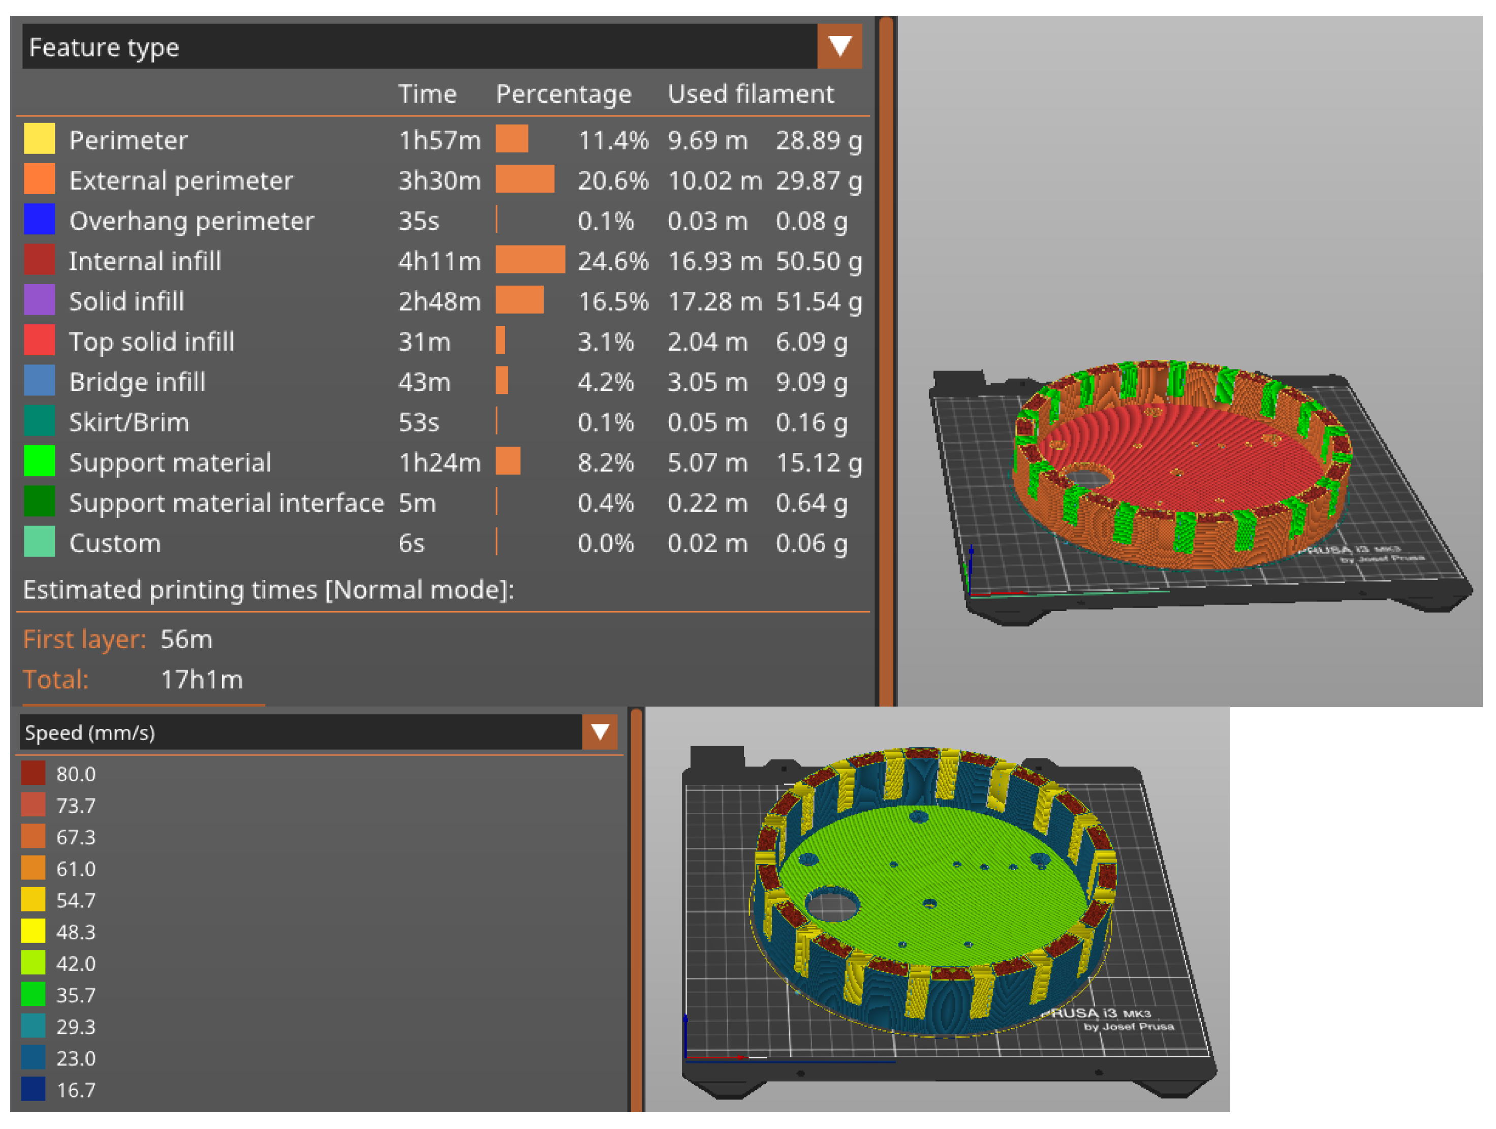Click the teal Skirt/Brim swatch

tap(39, 421)
